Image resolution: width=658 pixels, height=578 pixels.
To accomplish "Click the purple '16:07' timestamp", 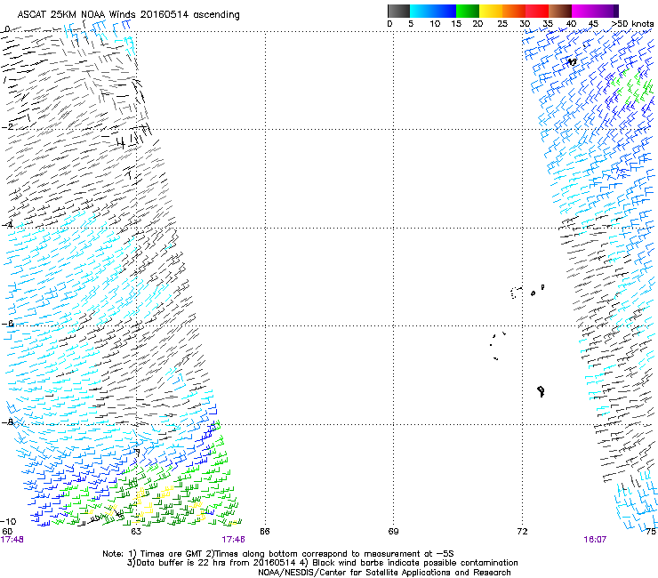I will [x=595, y=540].
